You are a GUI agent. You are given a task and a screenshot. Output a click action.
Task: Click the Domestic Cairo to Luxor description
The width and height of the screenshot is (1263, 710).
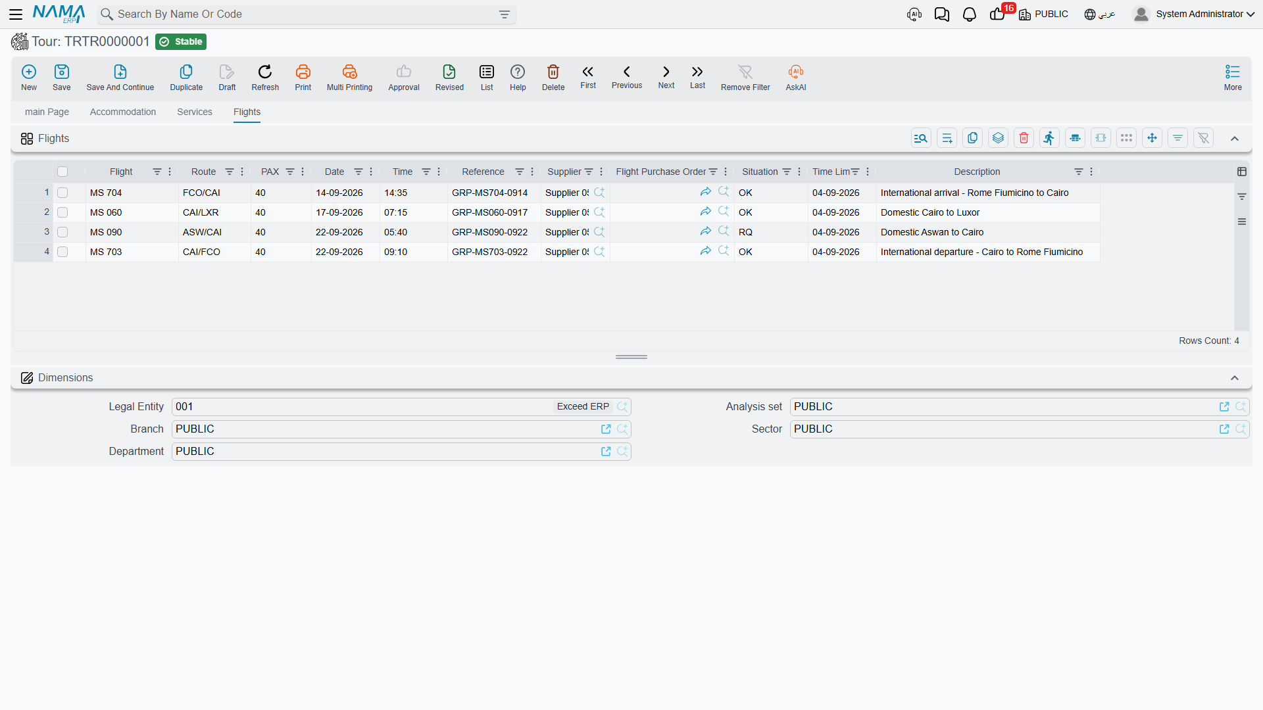(x=930, y=212)
